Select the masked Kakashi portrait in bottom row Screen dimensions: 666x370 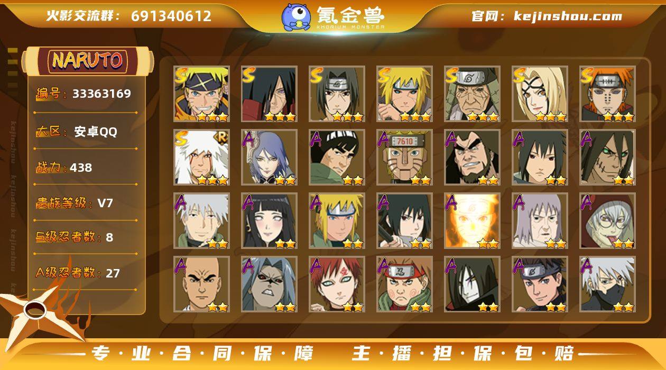pyautogui.click(x=607, y=284)
